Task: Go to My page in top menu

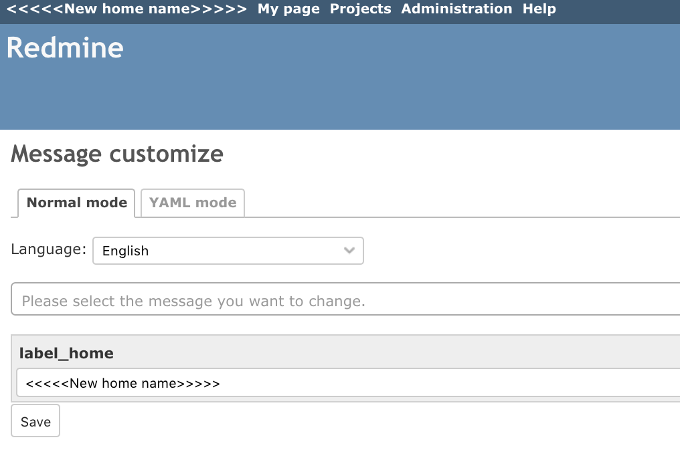Action: pyautogui.click(x=288, y=9)
